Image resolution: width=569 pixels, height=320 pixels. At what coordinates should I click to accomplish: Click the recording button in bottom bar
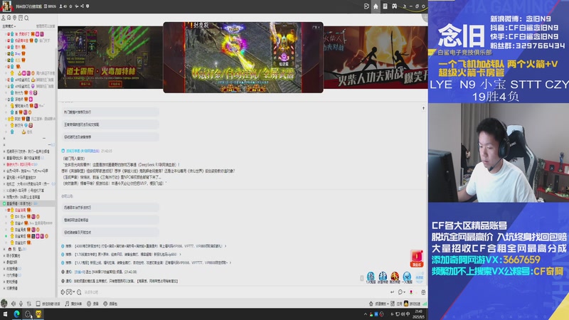pos(92,304)
